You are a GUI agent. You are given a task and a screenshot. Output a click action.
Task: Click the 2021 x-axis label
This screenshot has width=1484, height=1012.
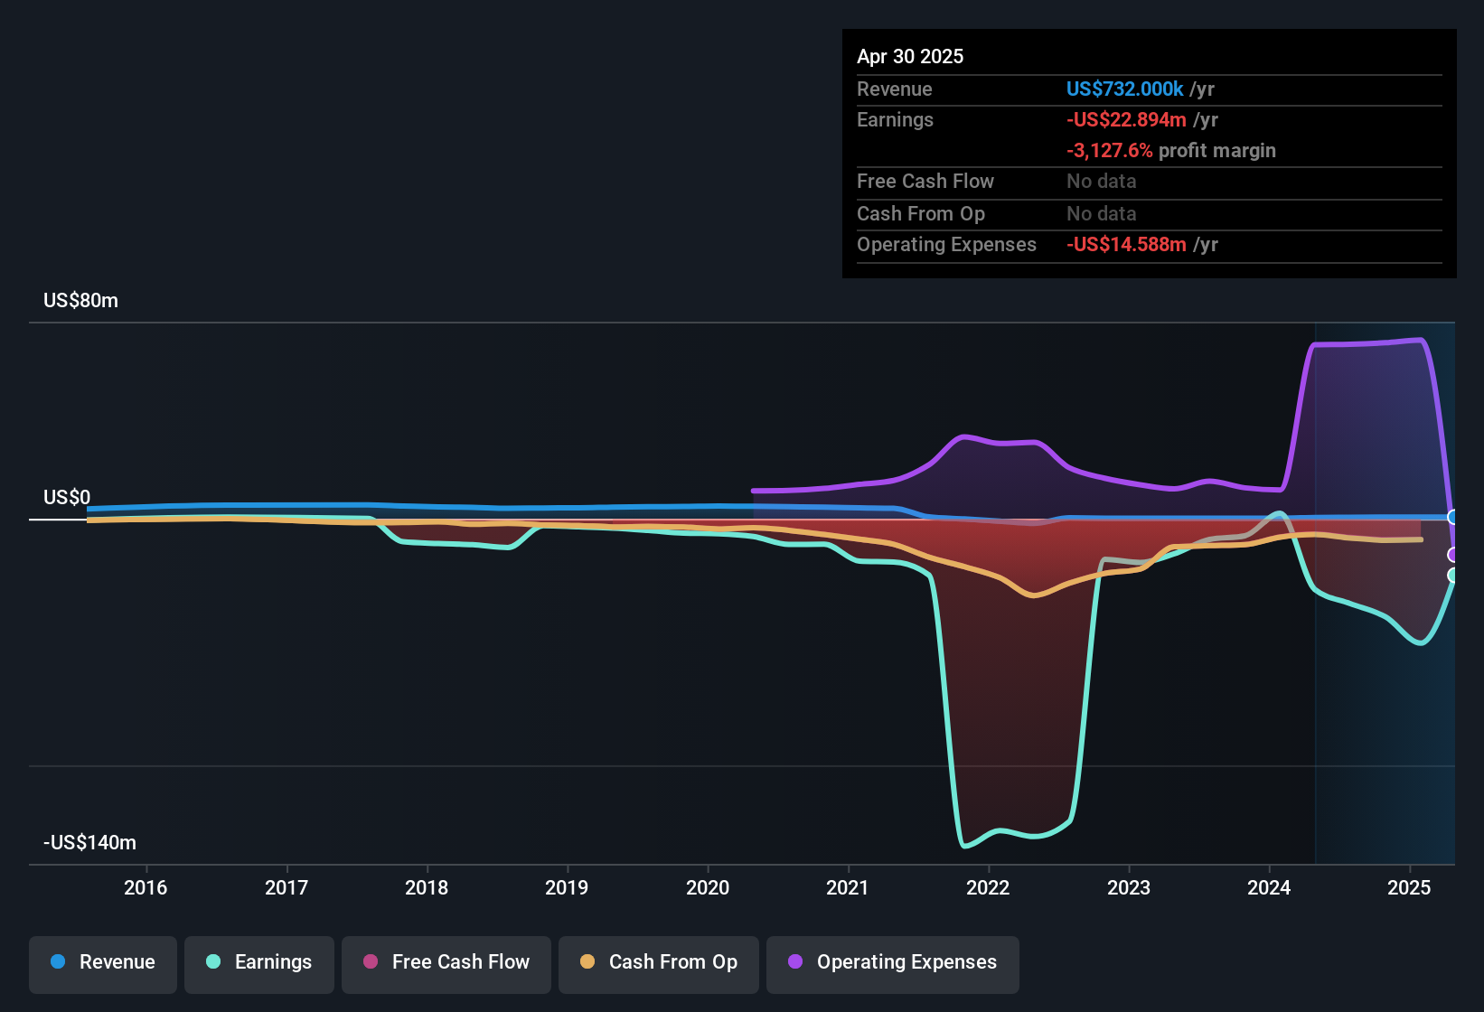click(x=848, y=887)
